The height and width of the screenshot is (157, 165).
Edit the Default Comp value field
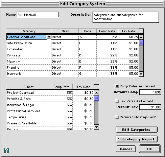click(x=150, y=92)
